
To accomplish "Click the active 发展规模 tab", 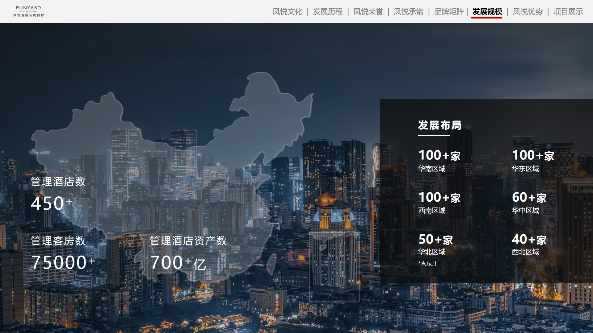I will point(487,12).
